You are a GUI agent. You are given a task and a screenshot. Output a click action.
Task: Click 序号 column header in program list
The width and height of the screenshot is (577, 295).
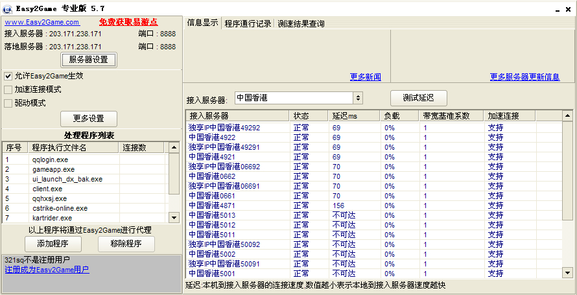point(15,148)
